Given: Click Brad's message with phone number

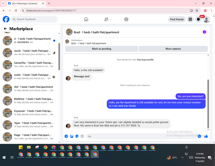Looking at the screenshot, I should [121, 124].
